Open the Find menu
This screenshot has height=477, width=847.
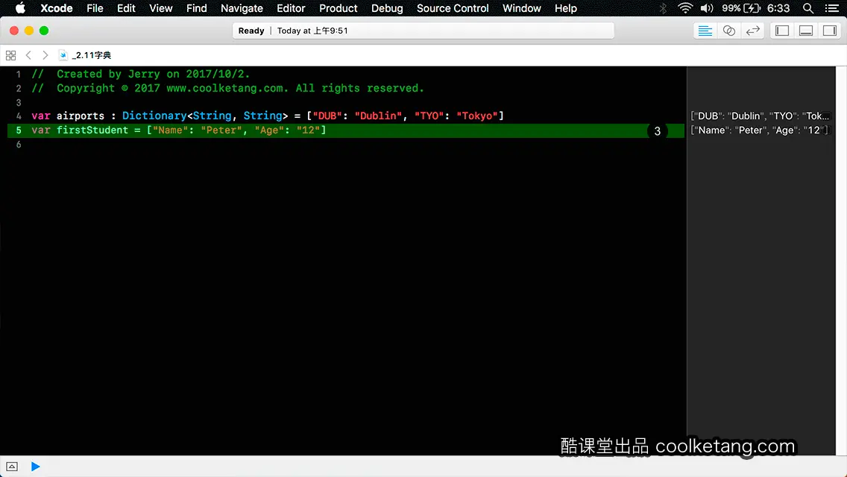click(197, 8)
